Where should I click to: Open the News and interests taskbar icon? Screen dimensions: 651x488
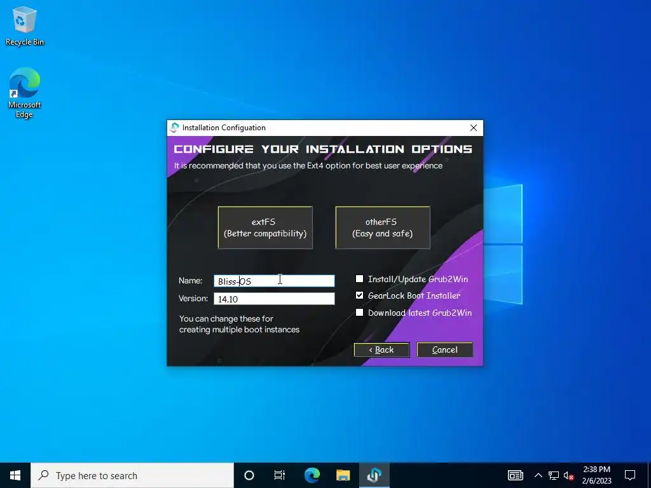pyautogui.click(x=515, y=475)
